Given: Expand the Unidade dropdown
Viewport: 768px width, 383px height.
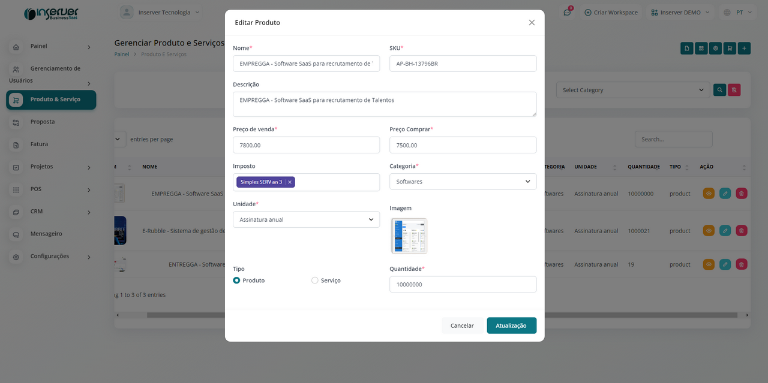Looking at the screenshot, I should pos(306,219).
